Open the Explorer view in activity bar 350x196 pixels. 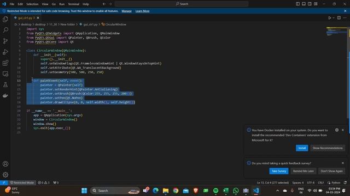5,19
